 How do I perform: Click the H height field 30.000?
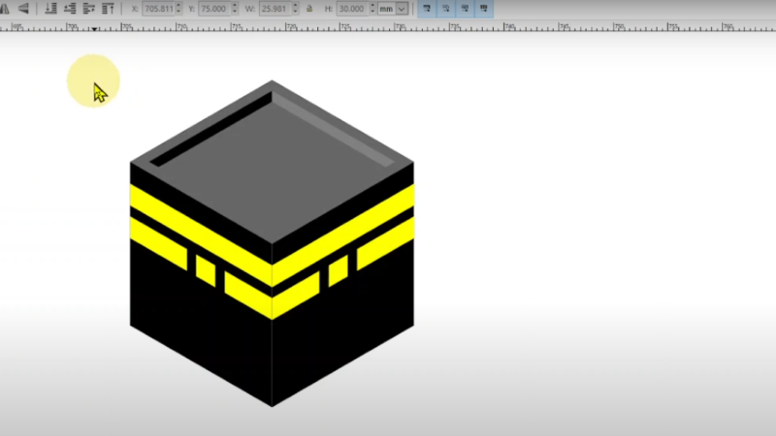click(352, 9)
